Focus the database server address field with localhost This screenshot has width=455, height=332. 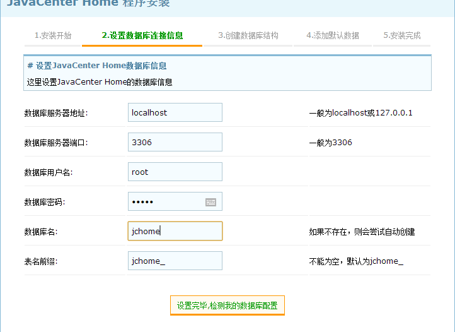click(x=175, y=112)
